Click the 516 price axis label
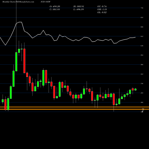149x149 pixels. (142, 83)
